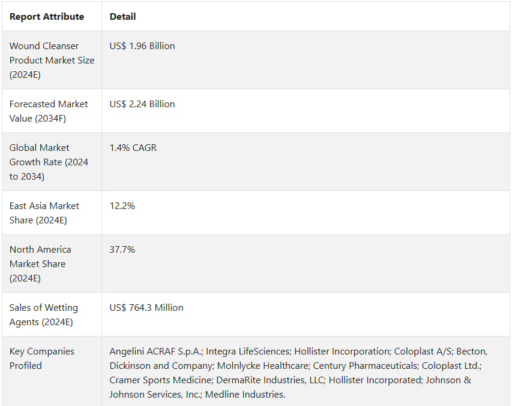
Task: Click the Integra LifeSciences company name
Action: click(x=247, y=352)
